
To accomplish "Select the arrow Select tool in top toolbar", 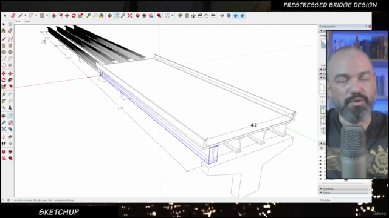I will [5, 16].
